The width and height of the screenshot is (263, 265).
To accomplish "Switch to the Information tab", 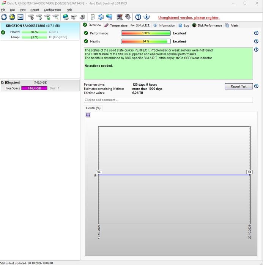I will click(164, 25).
